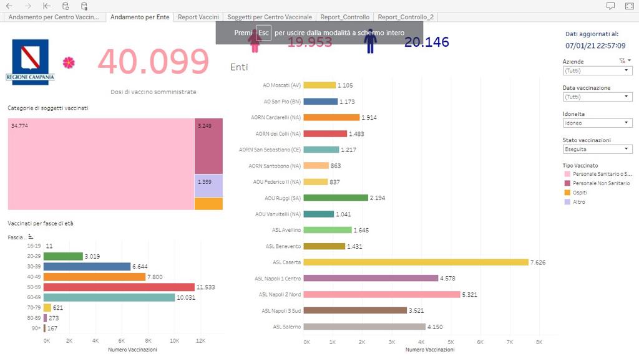Open the comments speech bubble icon

(610, 6)
